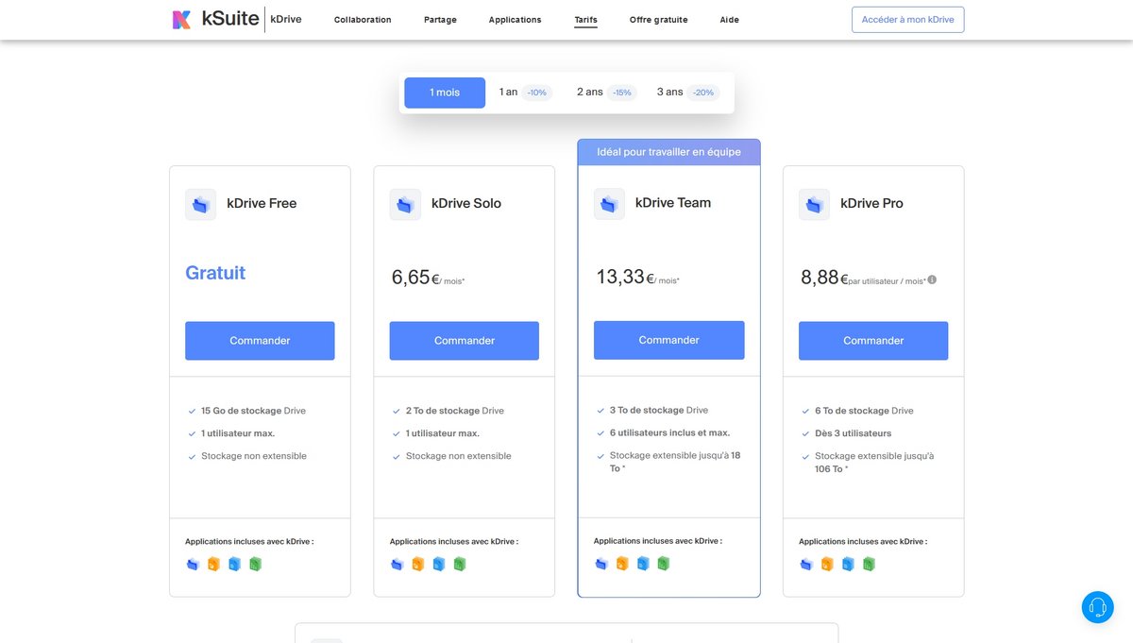Click the kDrive Pro folder icon
The width and height of the screenshot is (1133, 643).
(x=814, y=204)
